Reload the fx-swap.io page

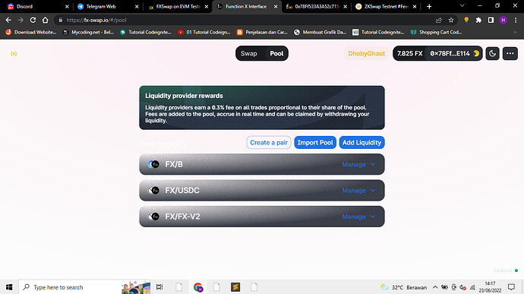(x=33, y=20)
